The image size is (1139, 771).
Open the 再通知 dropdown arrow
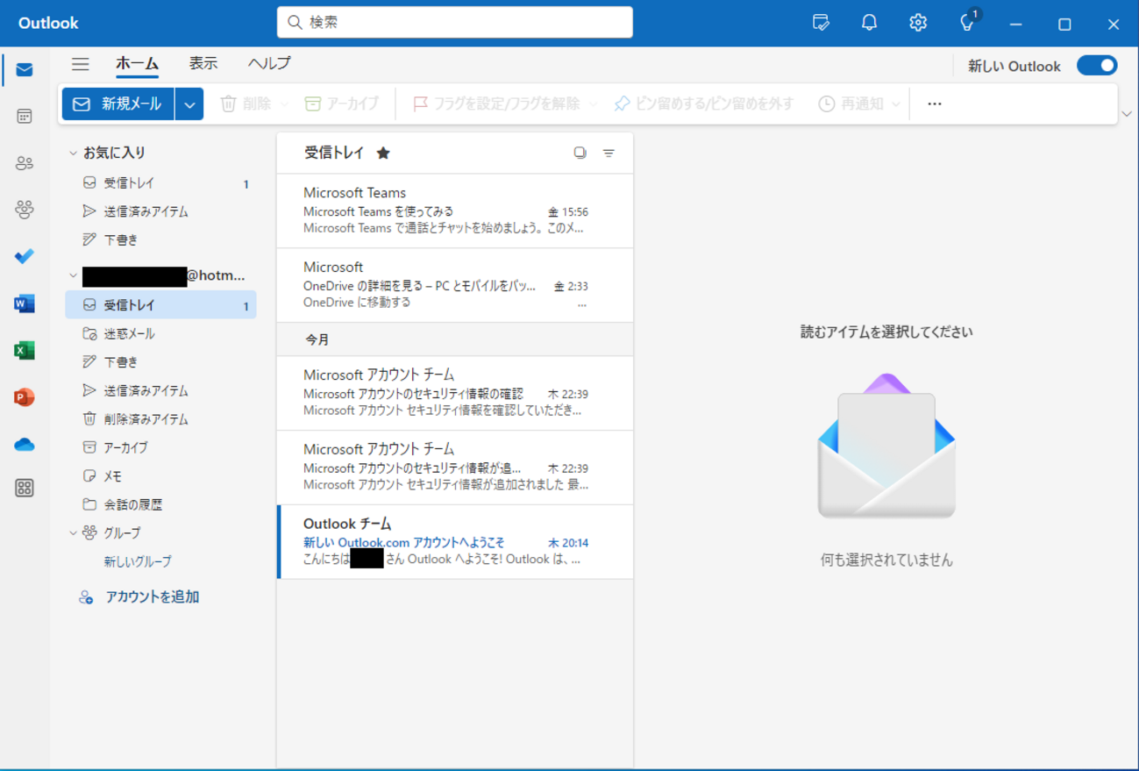[896, 104]
